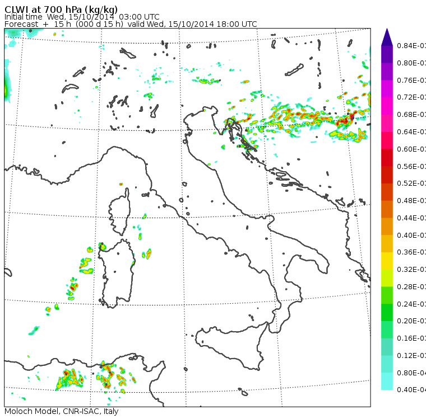Click the 0.56E-03 scale label
Screen dimensions: 426x419
click(411, 166)
